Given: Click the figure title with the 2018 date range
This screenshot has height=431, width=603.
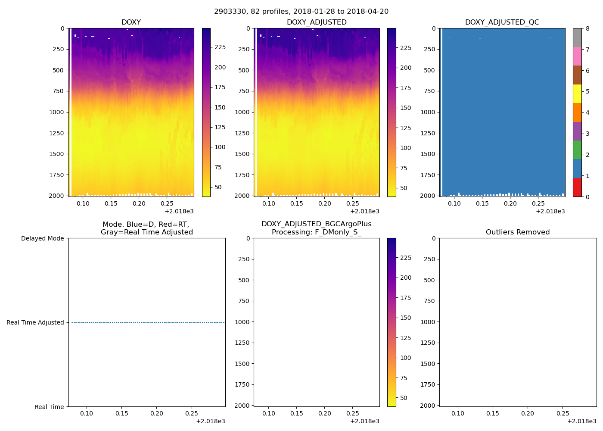Looking at the screenshot, I should coord(301,12).
